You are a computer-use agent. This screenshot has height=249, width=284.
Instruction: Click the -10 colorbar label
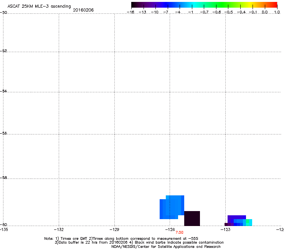pyautogui.click(x=155, y=12)
